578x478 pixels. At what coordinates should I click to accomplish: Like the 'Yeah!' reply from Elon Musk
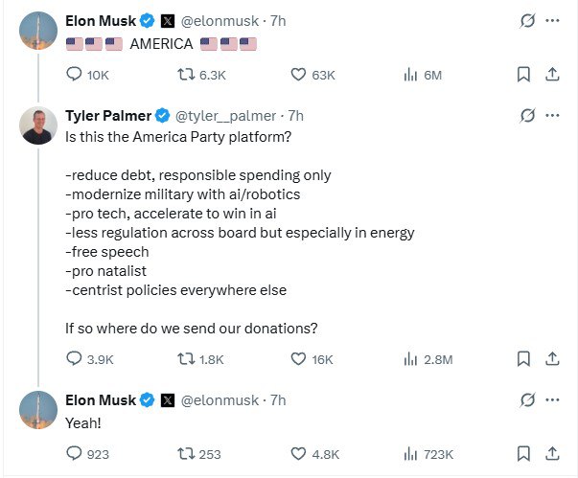[x=298, y=454]
